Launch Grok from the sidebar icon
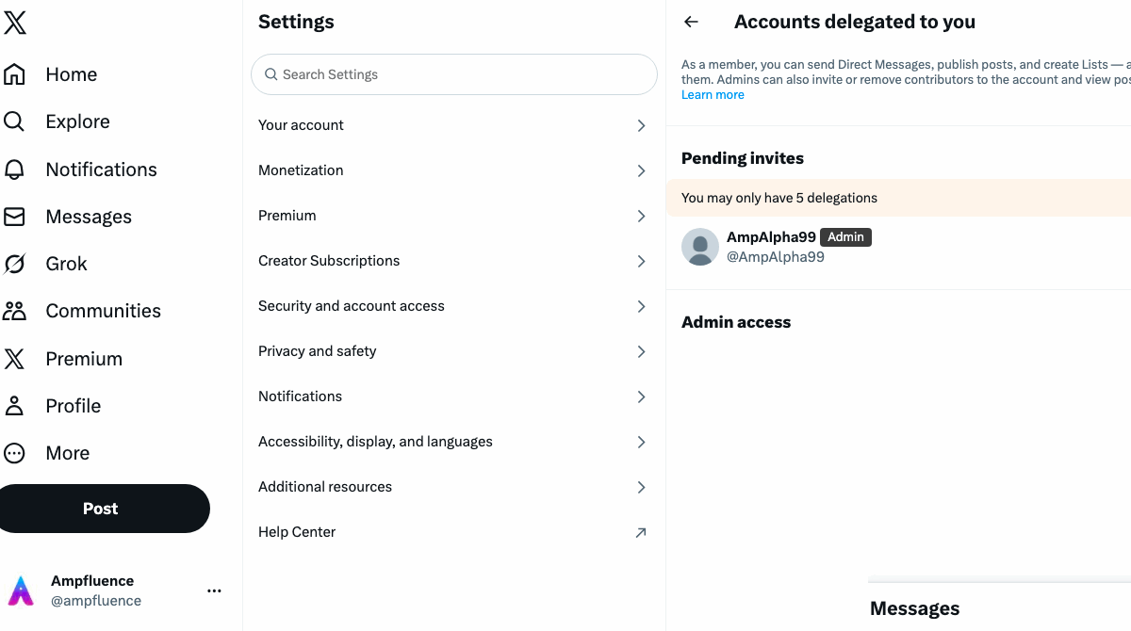Image resolution: width=1131 pixels, height=631 pixels. [x=15, y=264]
